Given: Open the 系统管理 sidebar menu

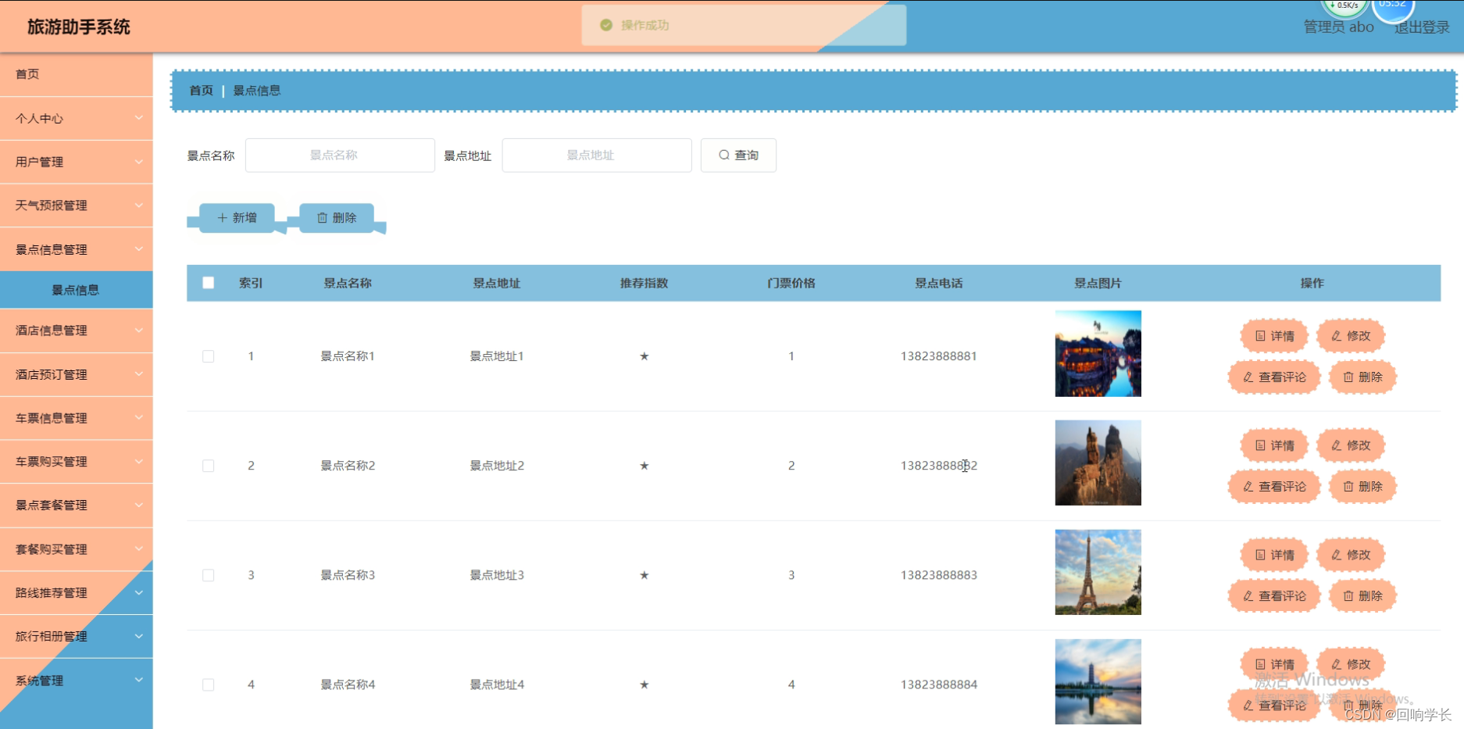Looking at the screenshot, I should (x=77, y=681).
